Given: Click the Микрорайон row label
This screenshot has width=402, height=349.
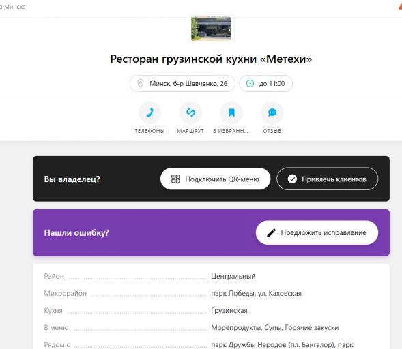Looking at the screenshot, I should (x=66, y=293).
